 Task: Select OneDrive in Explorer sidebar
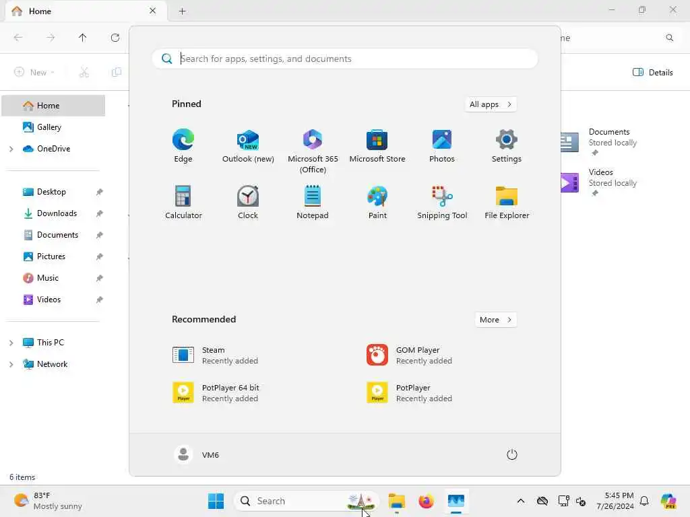point(53,149)
